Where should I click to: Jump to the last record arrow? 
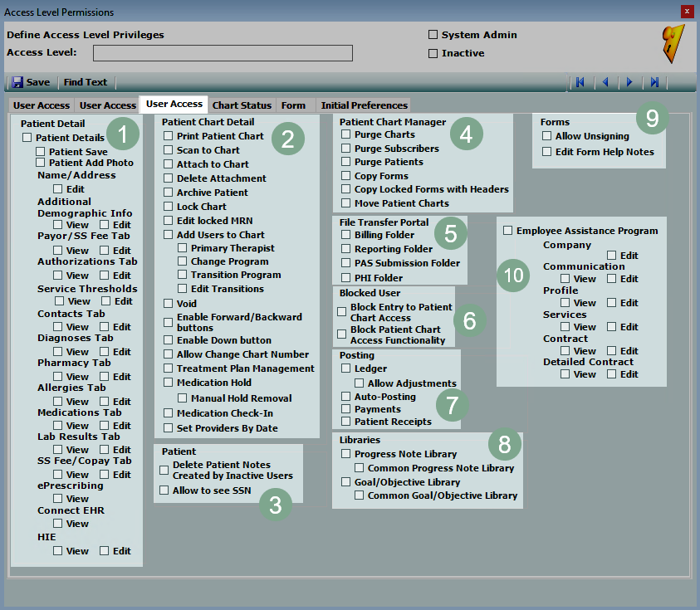(x=655, y=82)
